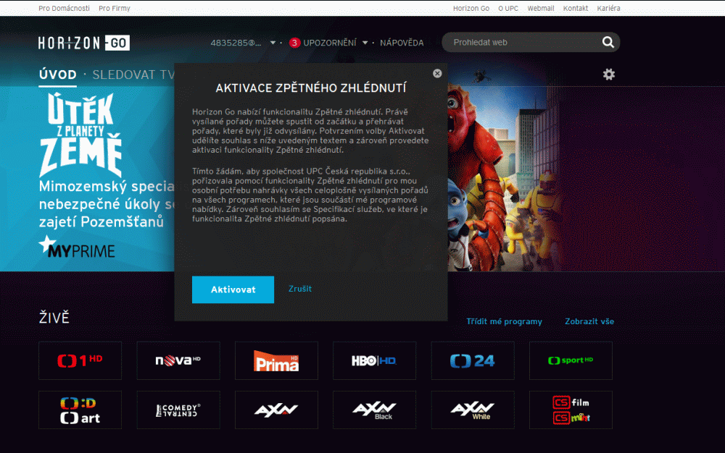Open the AXN Black channel tile
Screen dimensions: 725x453
pyautogui.click(x=375, y=410)
